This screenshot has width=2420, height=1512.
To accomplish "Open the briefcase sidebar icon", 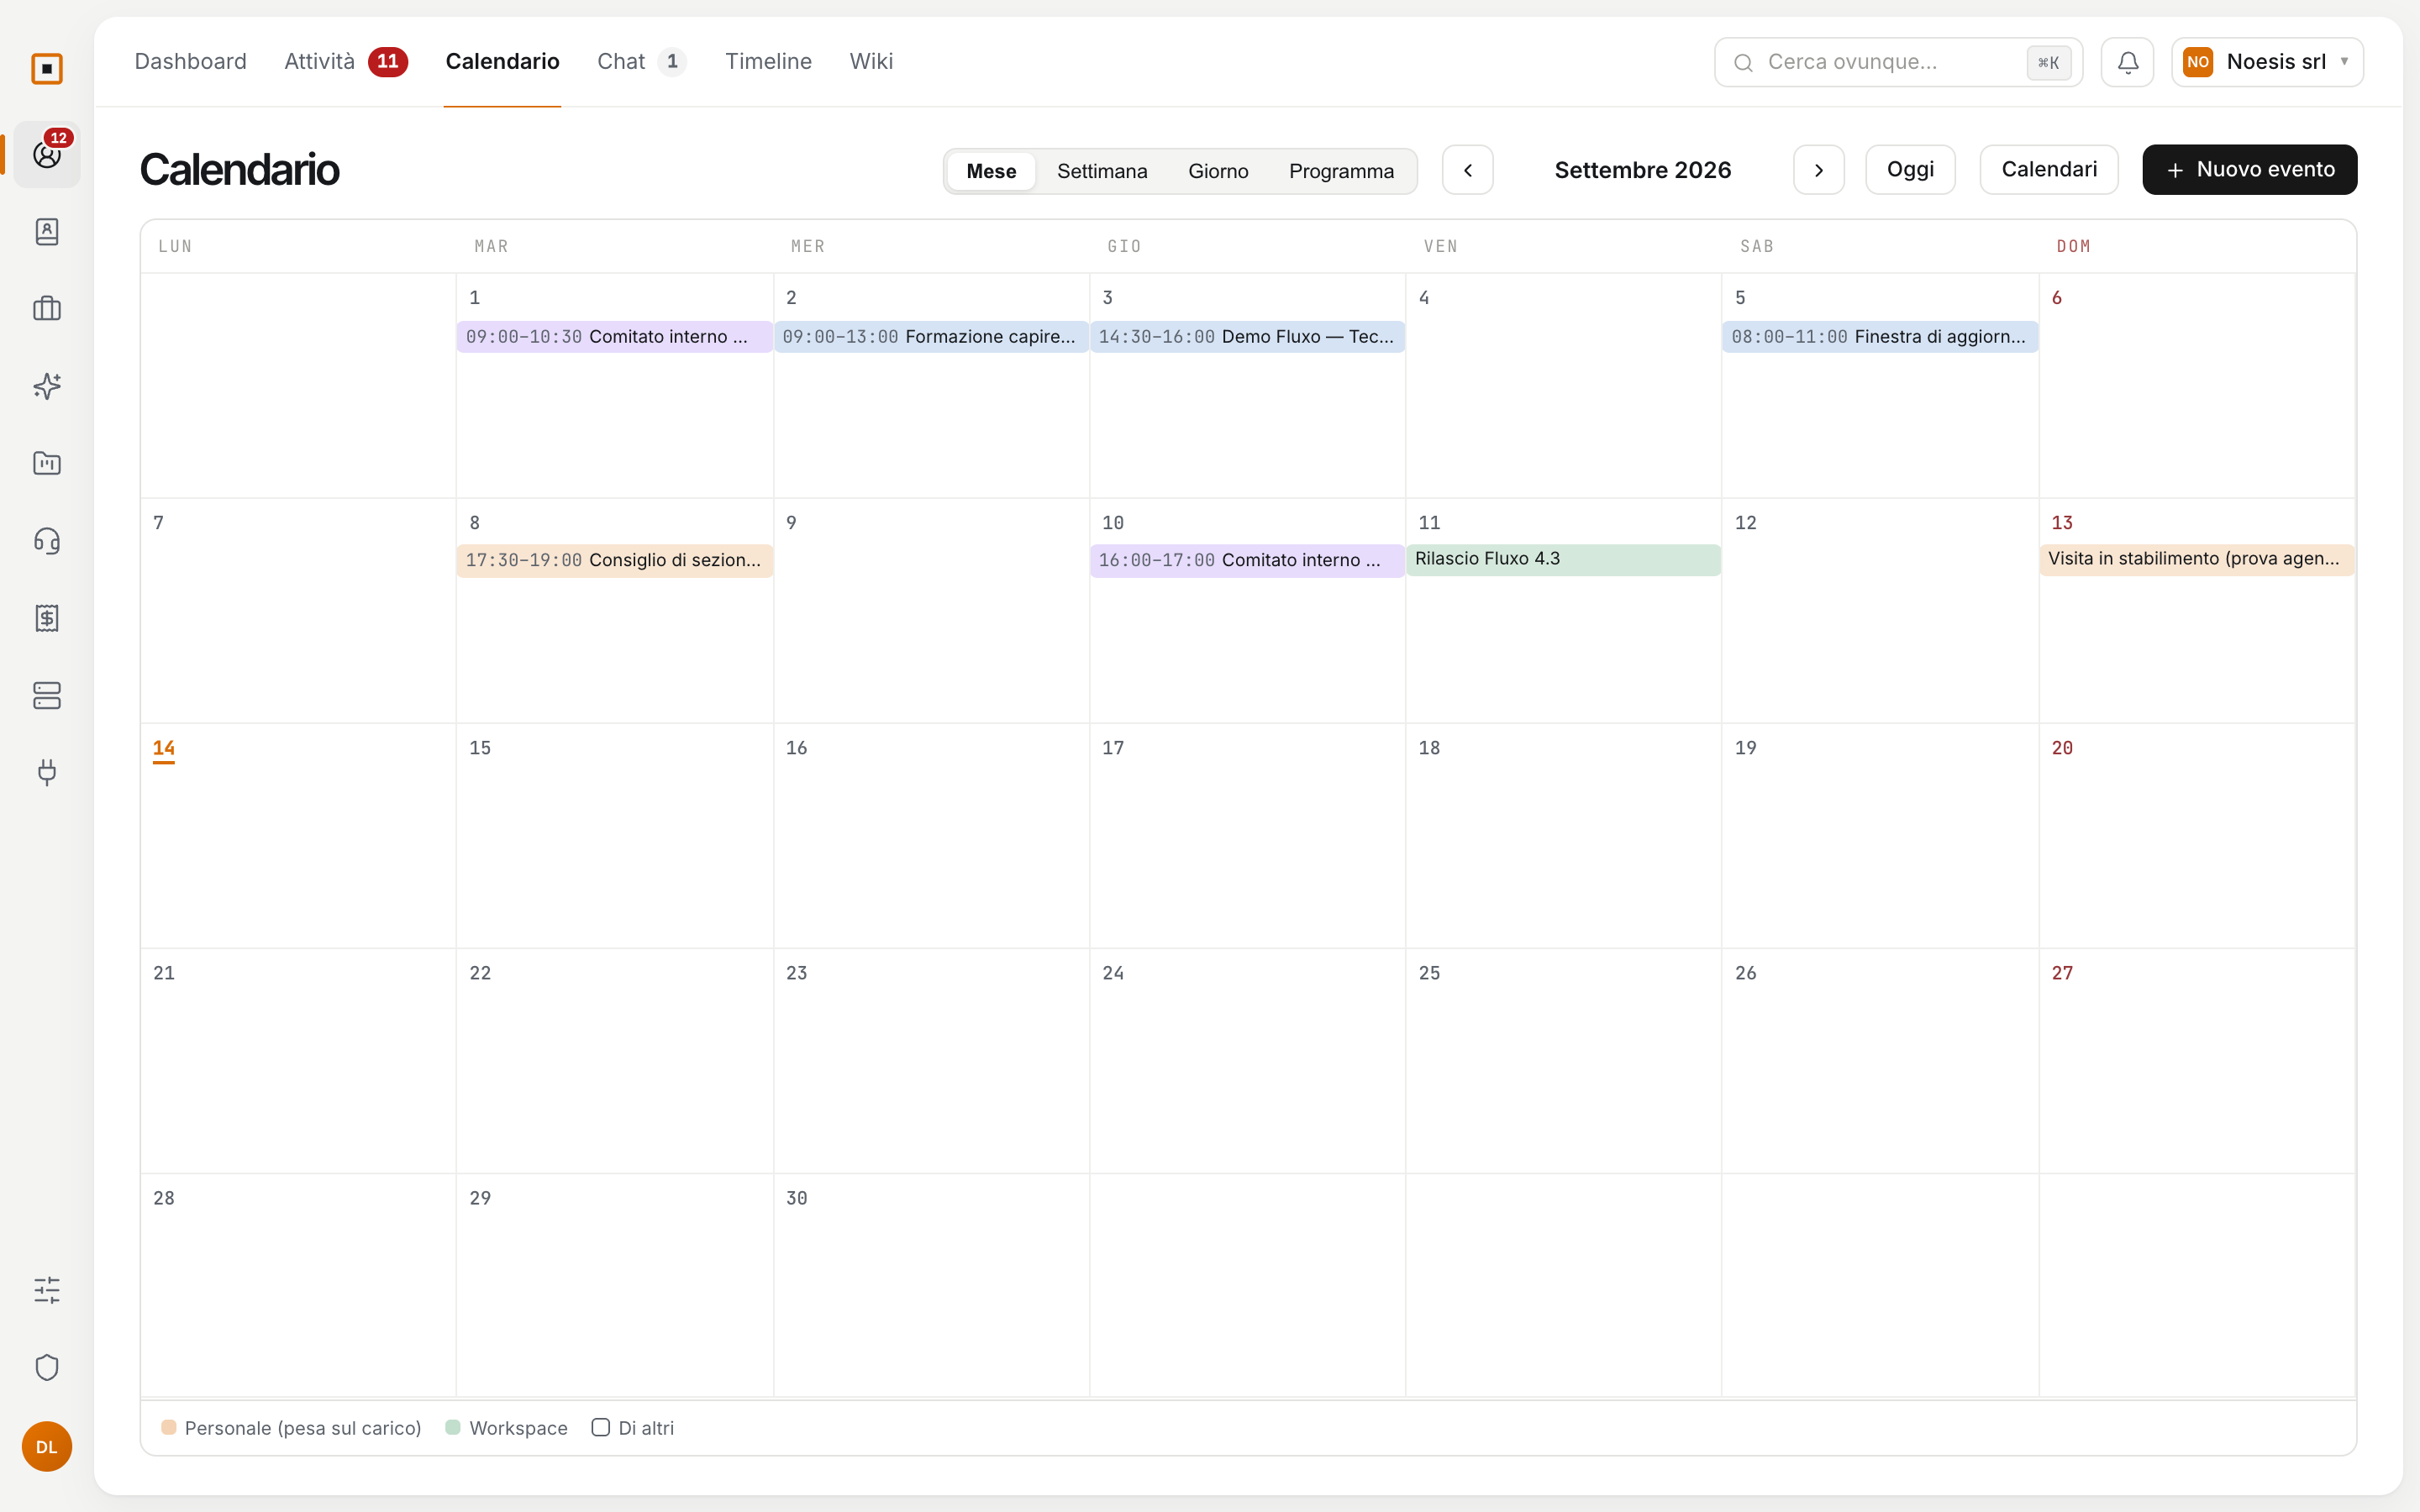I will pos(47,309).
